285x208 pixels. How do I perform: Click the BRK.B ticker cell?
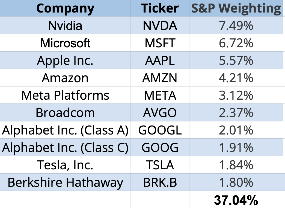[x=160, y=182]
